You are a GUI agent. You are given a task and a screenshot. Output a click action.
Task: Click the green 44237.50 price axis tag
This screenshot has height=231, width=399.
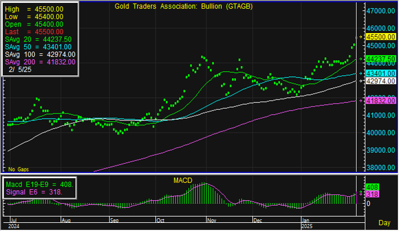point(380,59)
